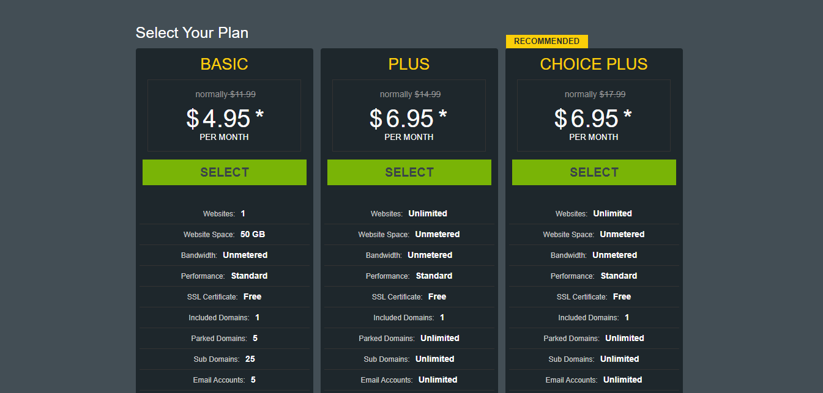Click Basic plan Email Accounts 5 row
The width and height of the screenshot is (823, 393).
click(225, 380)
